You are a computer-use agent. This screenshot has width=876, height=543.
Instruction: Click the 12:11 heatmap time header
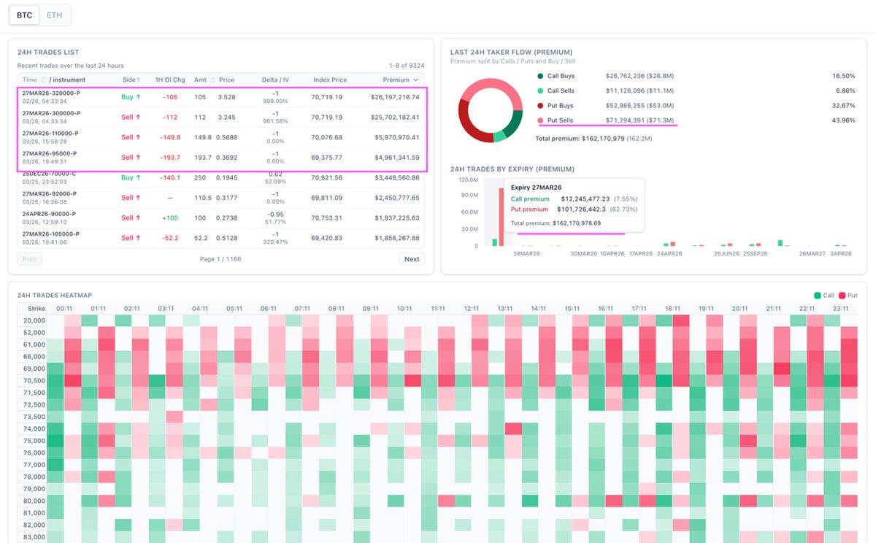[472, 309]
